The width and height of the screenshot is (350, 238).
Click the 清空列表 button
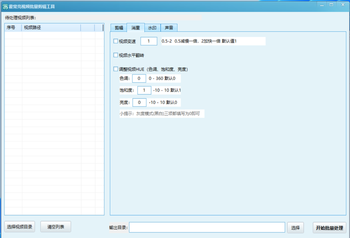pyautogui.click(x=55, y=227)
